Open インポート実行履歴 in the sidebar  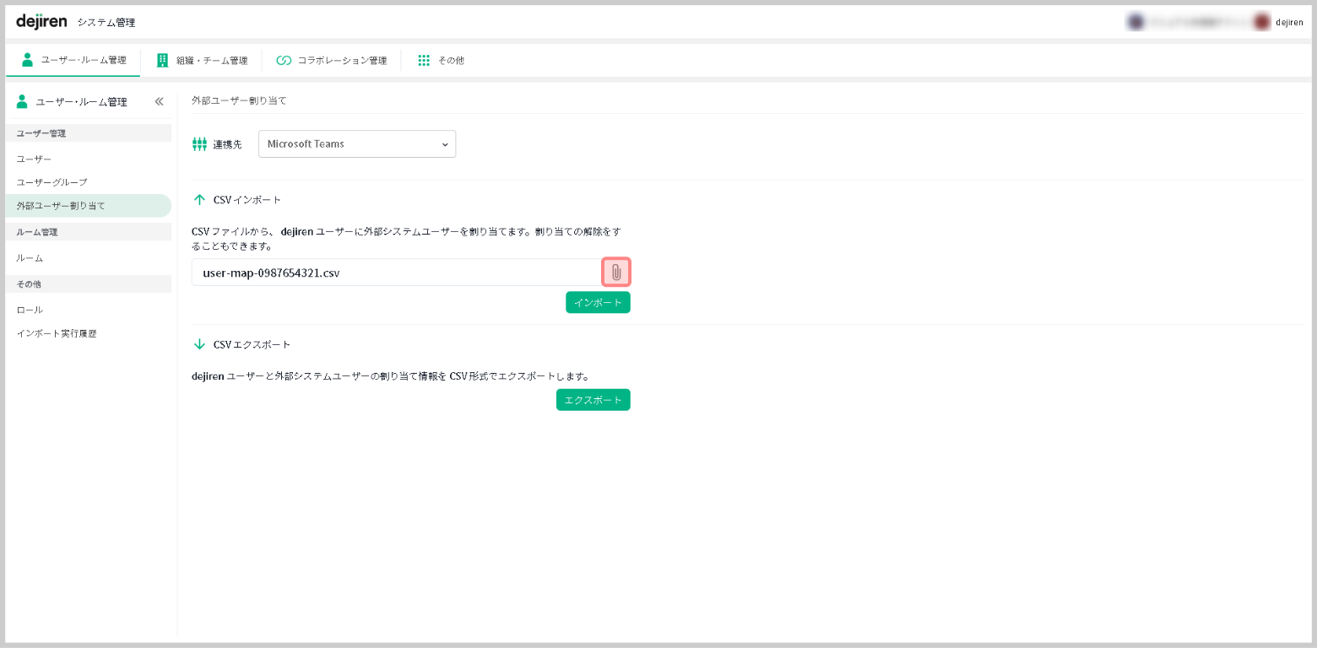point(57,333)
